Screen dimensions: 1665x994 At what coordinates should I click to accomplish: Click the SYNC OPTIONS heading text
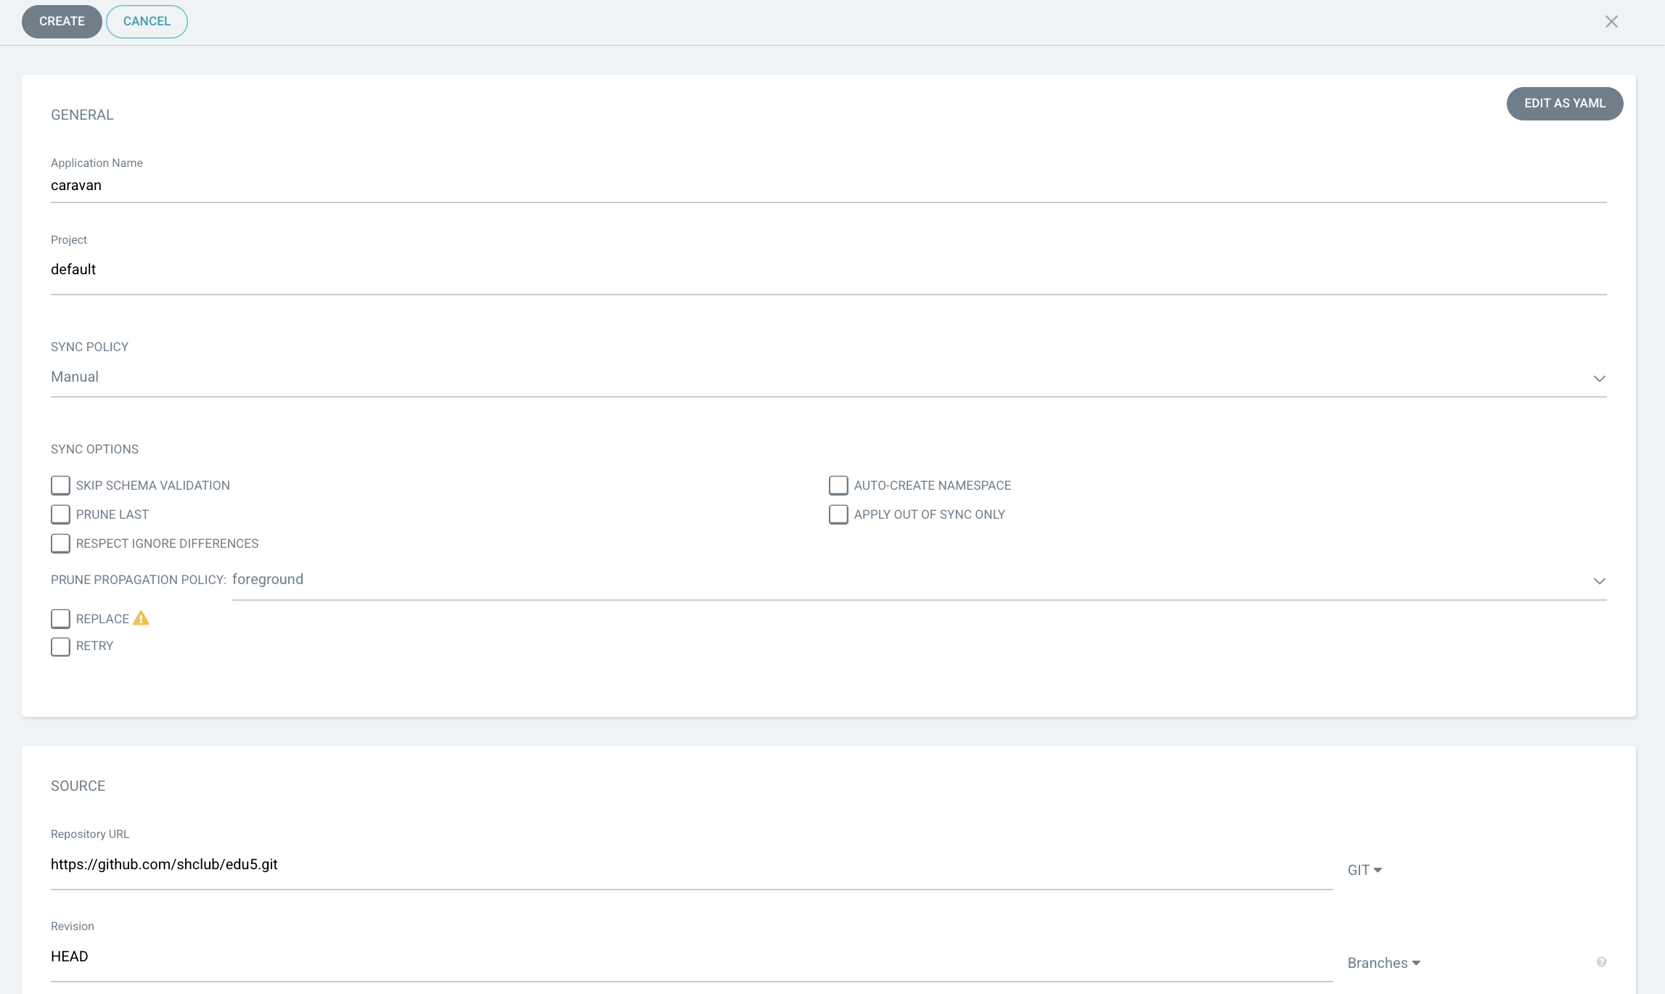[94, 449]
